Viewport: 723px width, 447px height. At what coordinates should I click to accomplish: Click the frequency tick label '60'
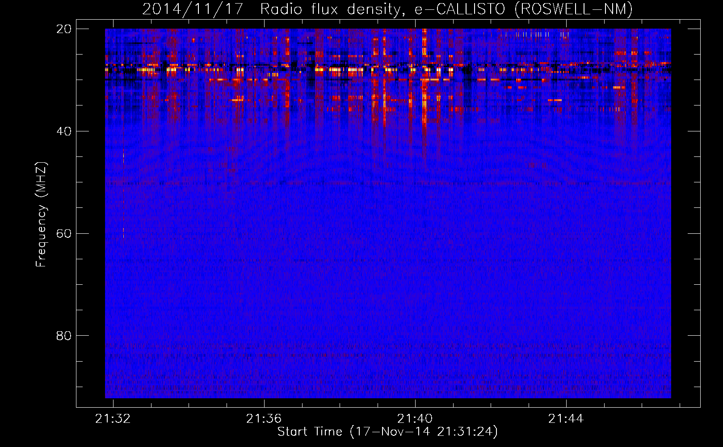click(x=64, y=233)
